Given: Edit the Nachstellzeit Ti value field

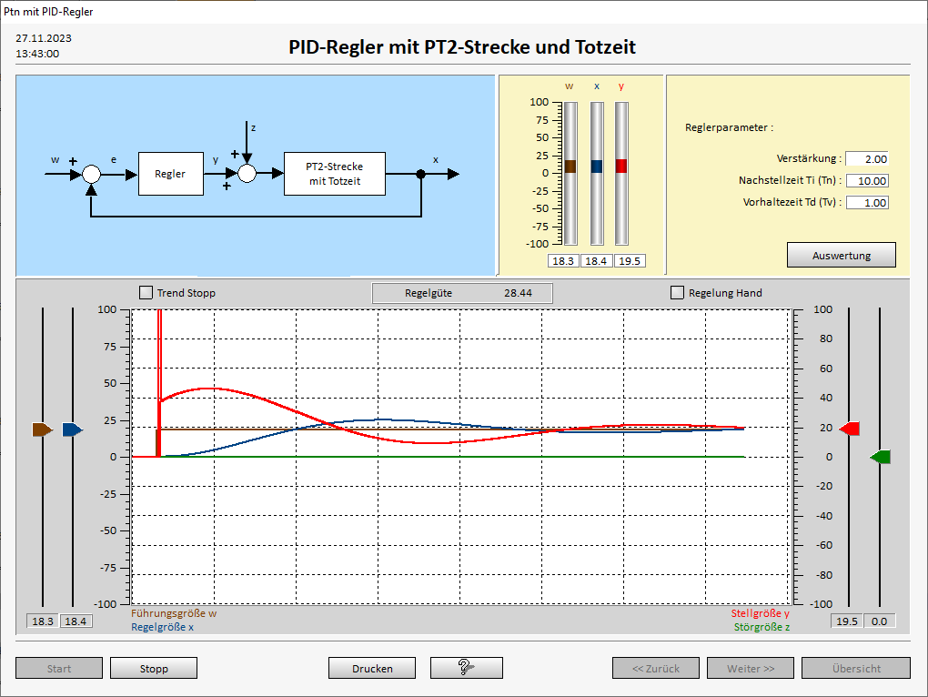Looking at the screenshot, I should pyautogui.click(x=866, y=181).
